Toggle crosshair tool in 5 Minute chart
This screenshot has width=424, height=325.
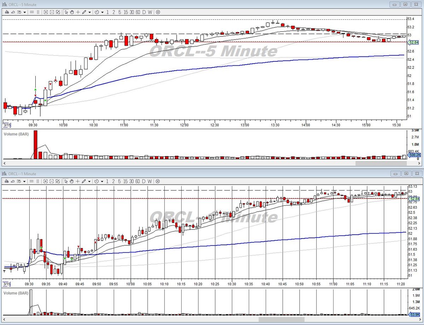tap(78, 12)
